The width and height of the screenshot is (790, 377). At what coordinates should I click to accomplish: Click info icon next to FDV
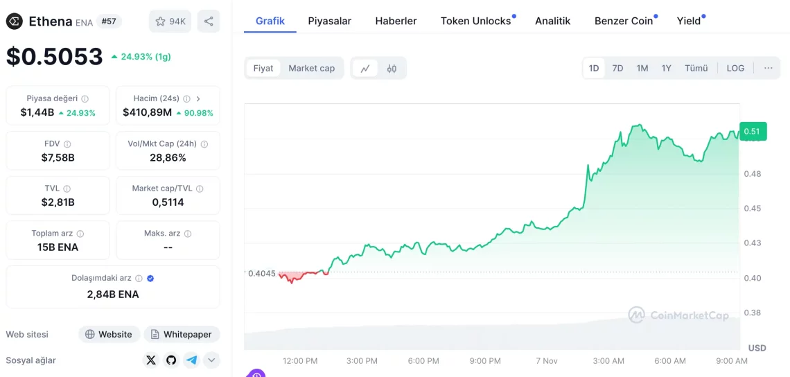[67, 144]
